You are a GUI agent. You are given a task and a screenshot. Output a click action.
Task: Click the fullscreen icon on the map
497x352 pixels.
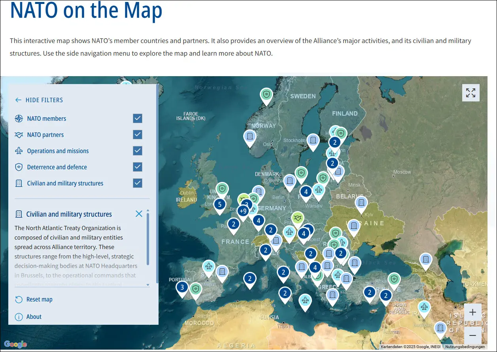pos(471,92)
